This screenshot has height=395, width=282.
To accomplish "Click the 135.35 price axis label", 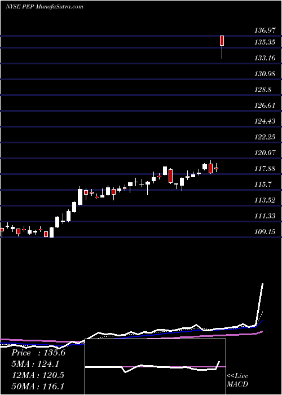I will pos(265,42).
